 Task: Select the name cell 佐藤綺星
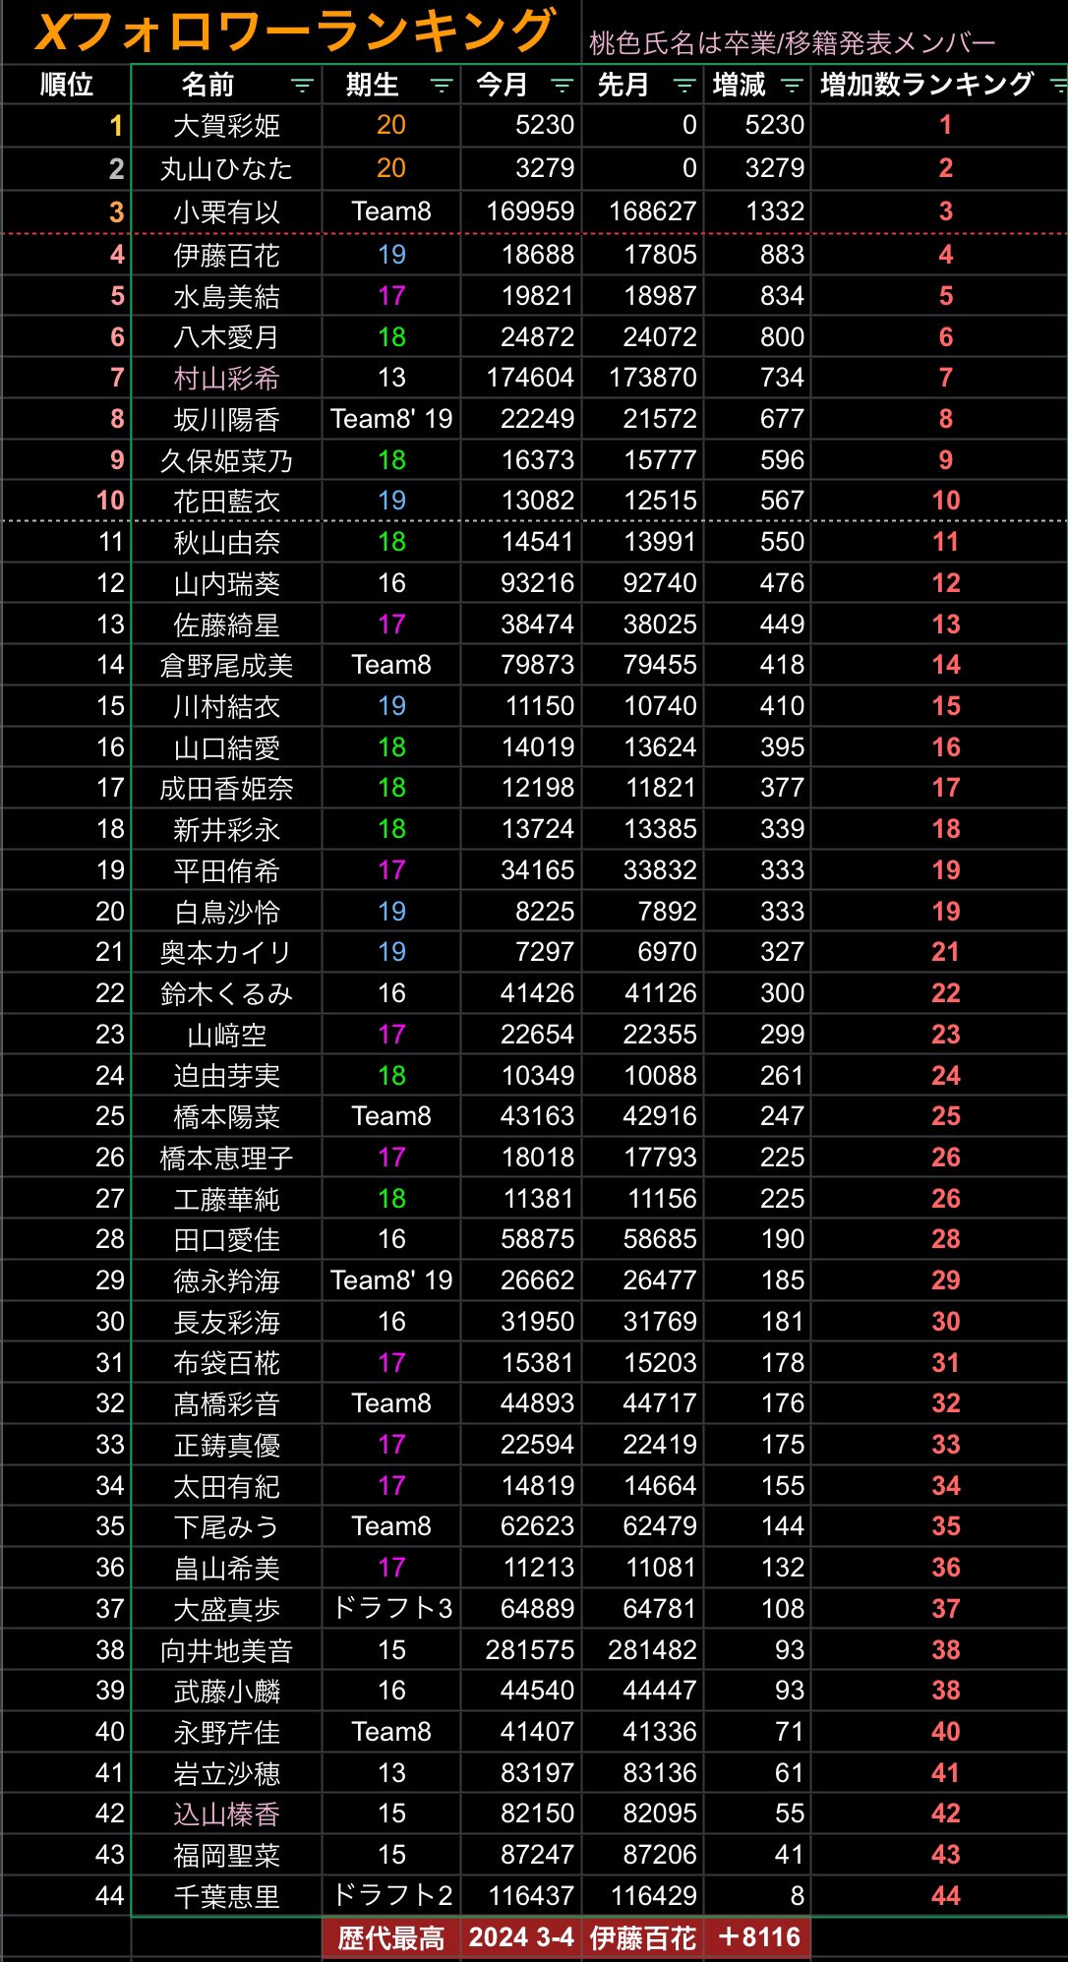coord(226,624)
